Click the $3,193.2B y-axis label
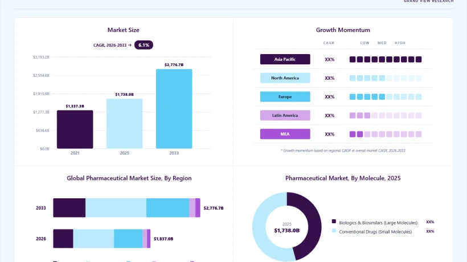Screen dimensions: 467x262 point(41,57)
